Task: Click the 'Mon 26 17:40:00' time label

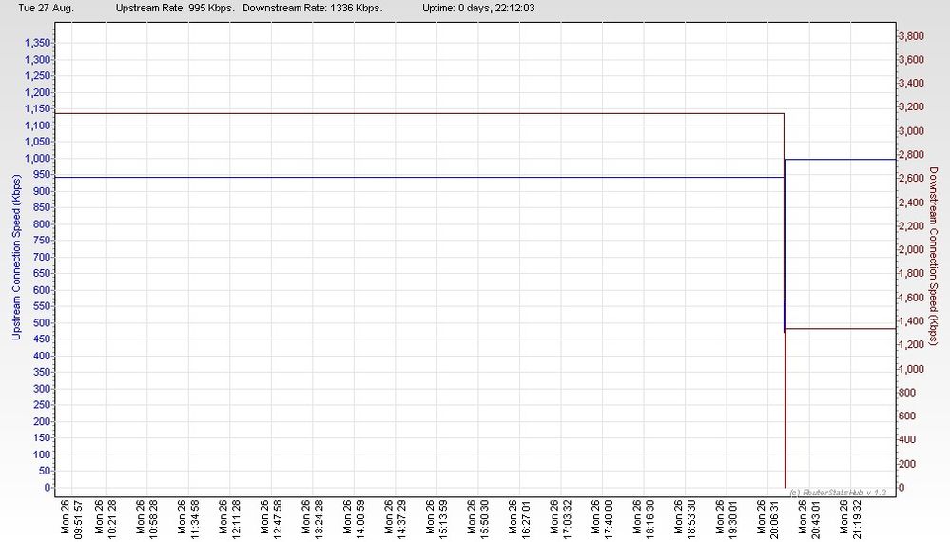Action: 602,517
